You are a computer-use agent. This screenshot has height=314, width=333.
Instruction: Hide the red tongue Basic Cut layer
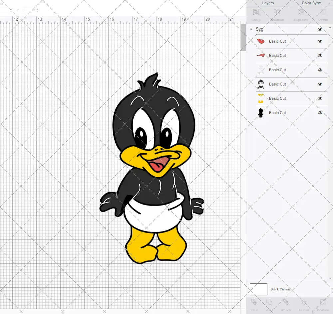(320, 41)
